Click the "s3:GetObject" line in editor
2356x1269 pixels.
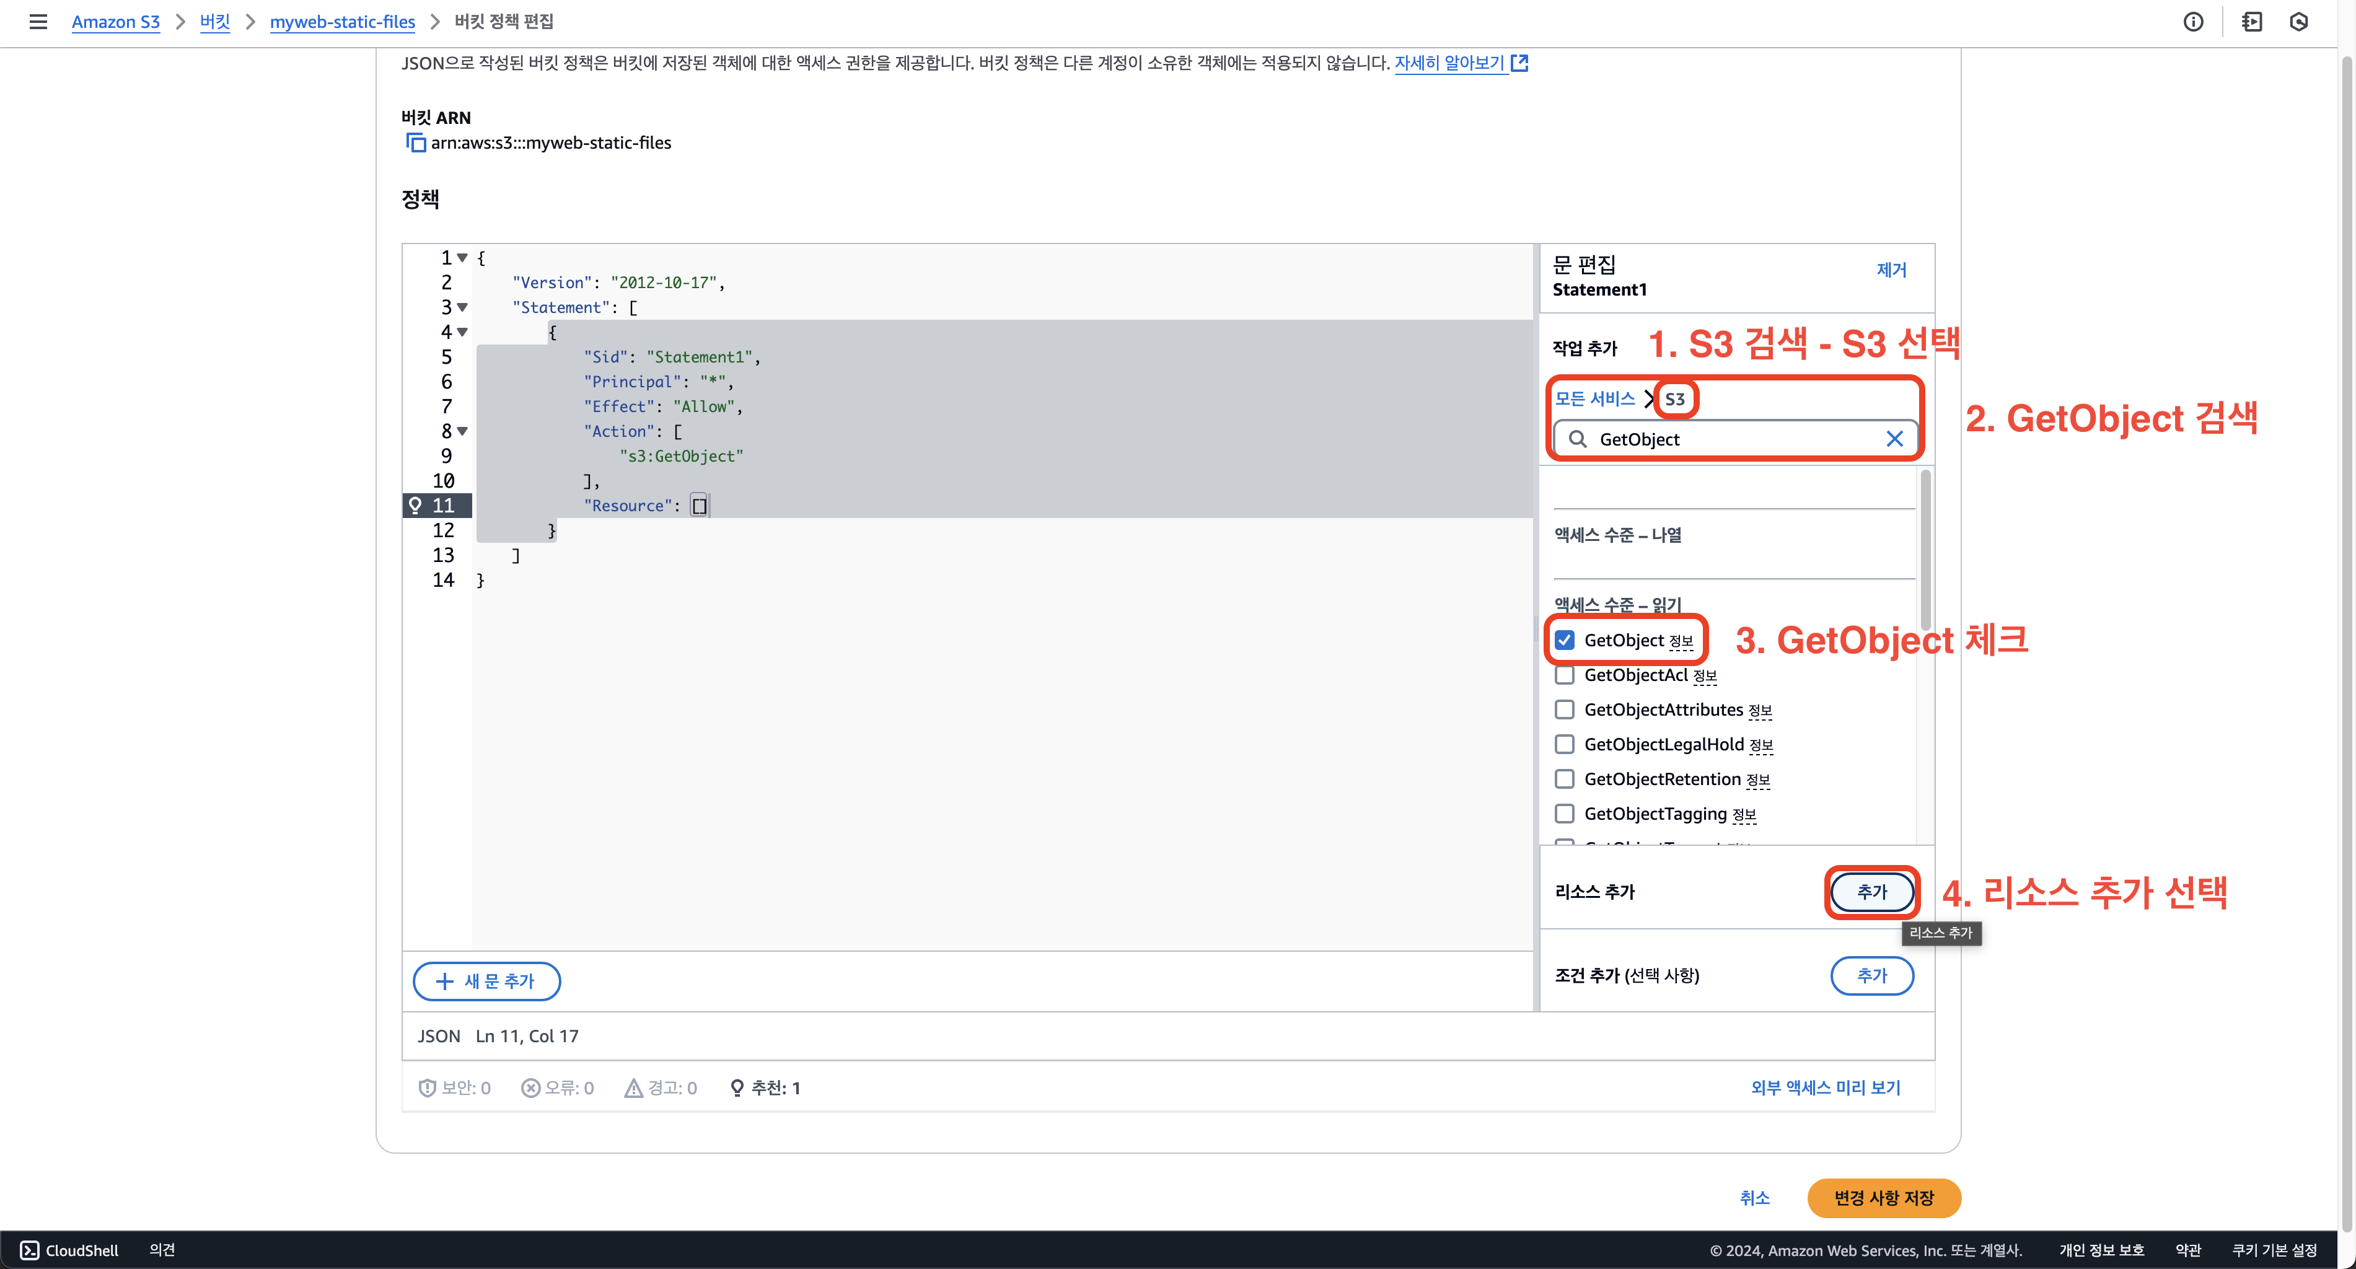coord(682,455)
